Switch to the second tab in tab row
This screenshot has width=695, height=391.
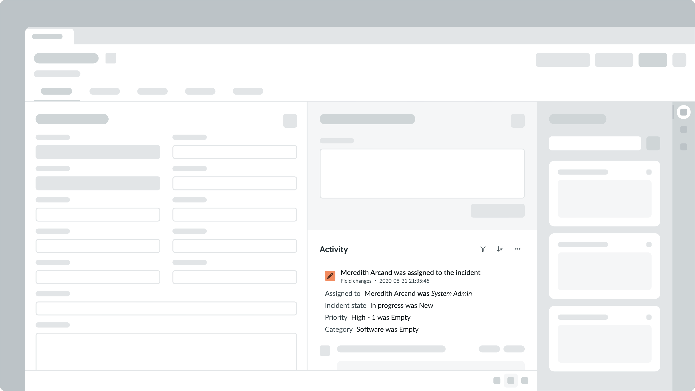click(x=104, y=91)
